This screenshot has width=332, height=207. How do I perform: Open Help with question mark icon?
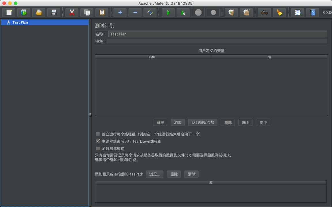pos(312,12)
